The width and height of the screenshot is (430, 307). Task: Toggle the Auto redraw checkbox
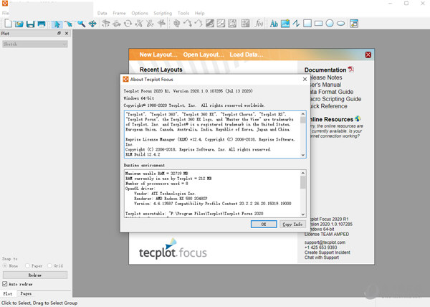pyautogui.click(x=5, y=283)
